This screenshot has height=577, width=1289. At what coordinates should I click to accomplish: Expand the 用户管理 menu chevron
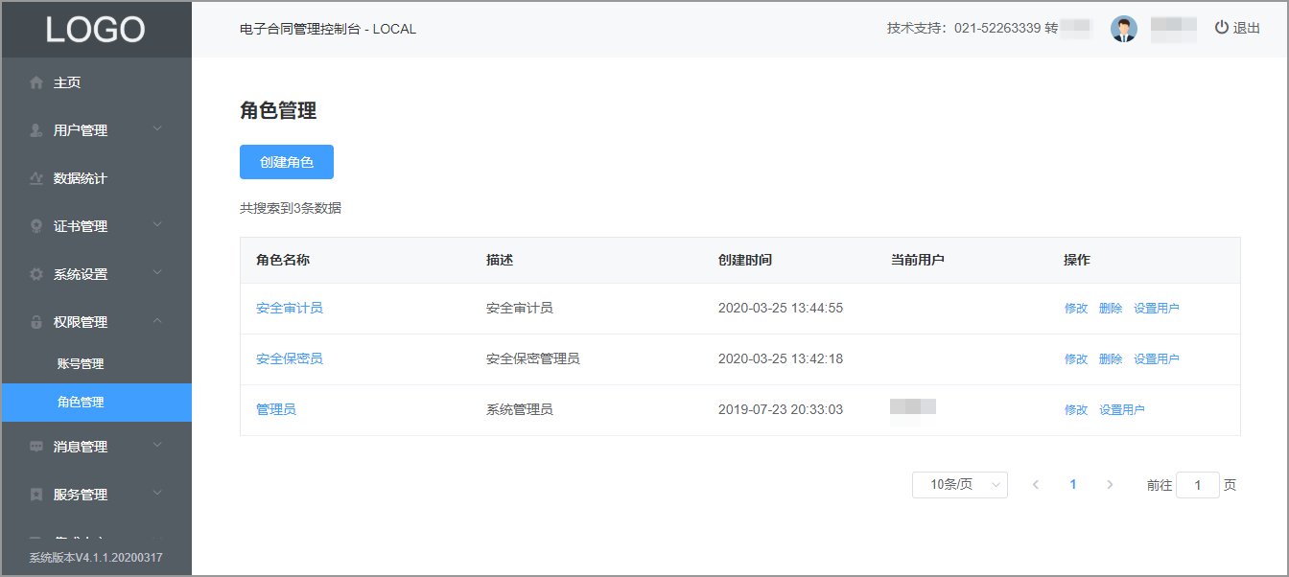point(157,129)
